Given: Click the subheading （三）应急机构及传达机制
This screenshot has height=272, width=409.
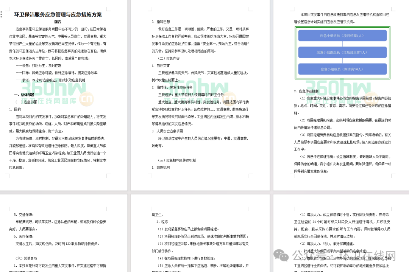Looking at the screenshot, I should click(x=176, y=160).
